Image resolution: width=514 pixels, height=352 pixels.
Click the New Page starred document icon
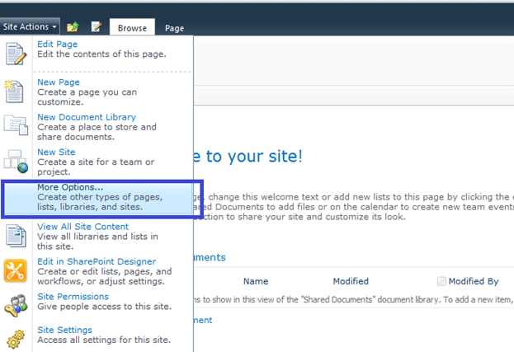coord(14,92)
